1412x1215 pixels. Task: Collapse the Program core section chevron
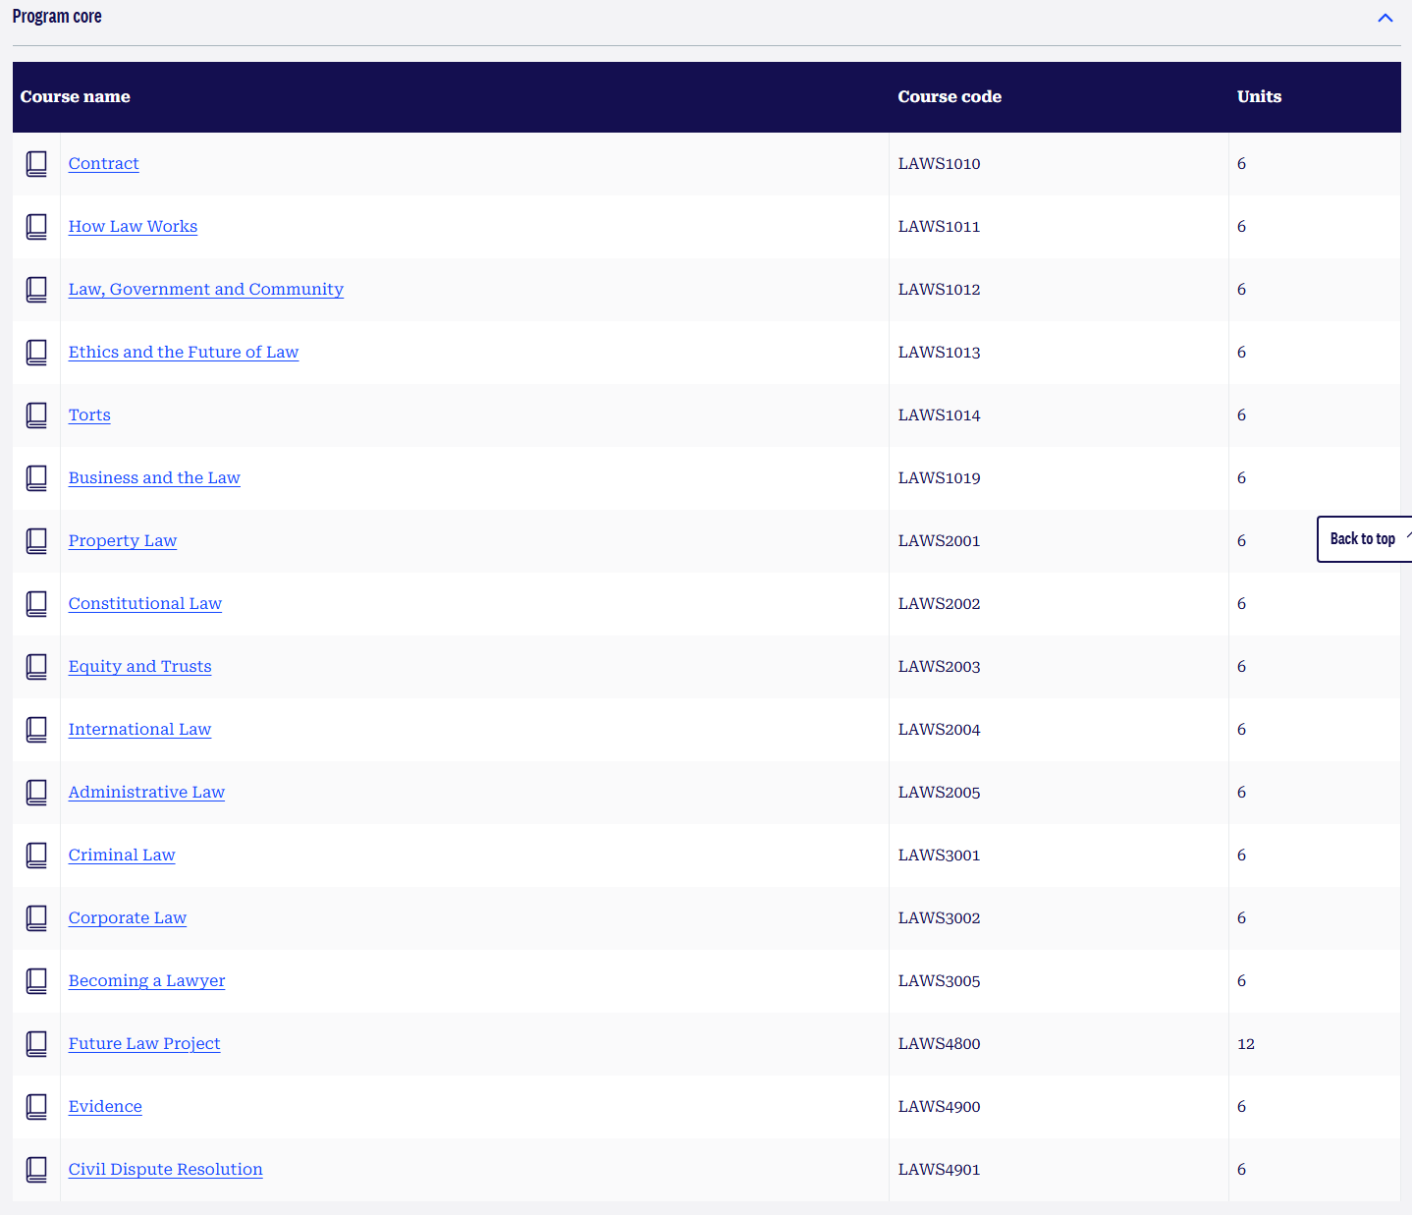(x=1385, y=18)
